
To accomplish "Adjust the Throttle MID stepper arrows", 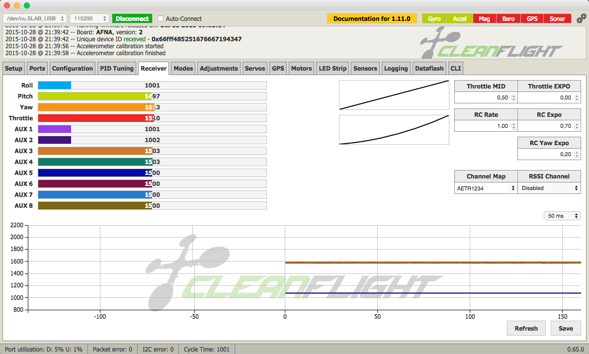I will (513, 98).
